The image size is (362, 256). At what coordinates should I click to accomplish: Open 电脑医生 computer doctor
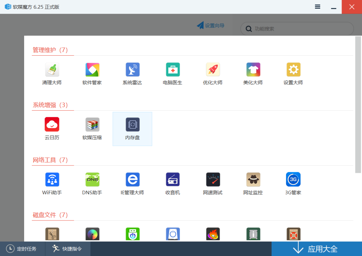point(173,74)
